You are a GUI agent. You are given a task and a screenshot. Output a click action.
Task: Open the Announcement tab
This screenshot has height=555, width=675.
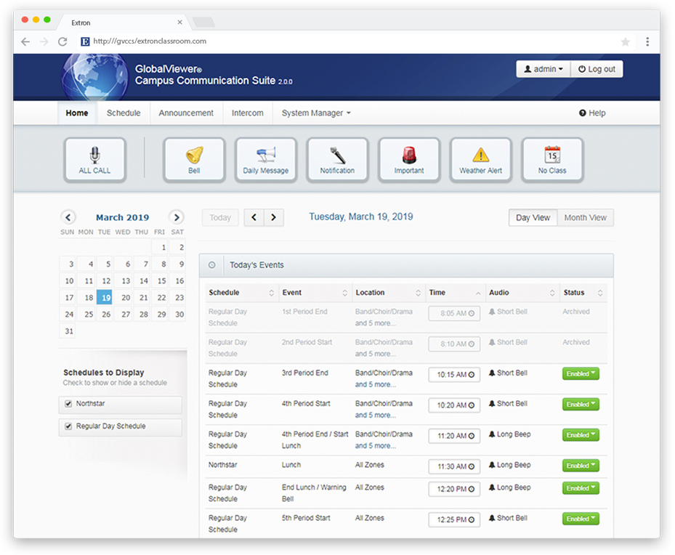click(186, 113)
